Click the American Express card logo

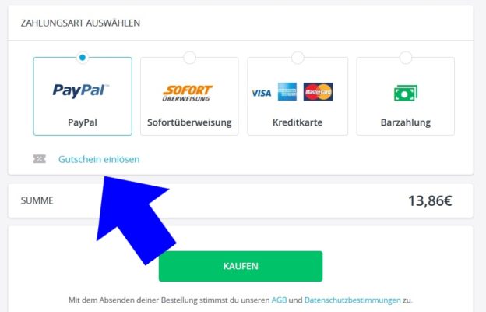click(287, 92)
